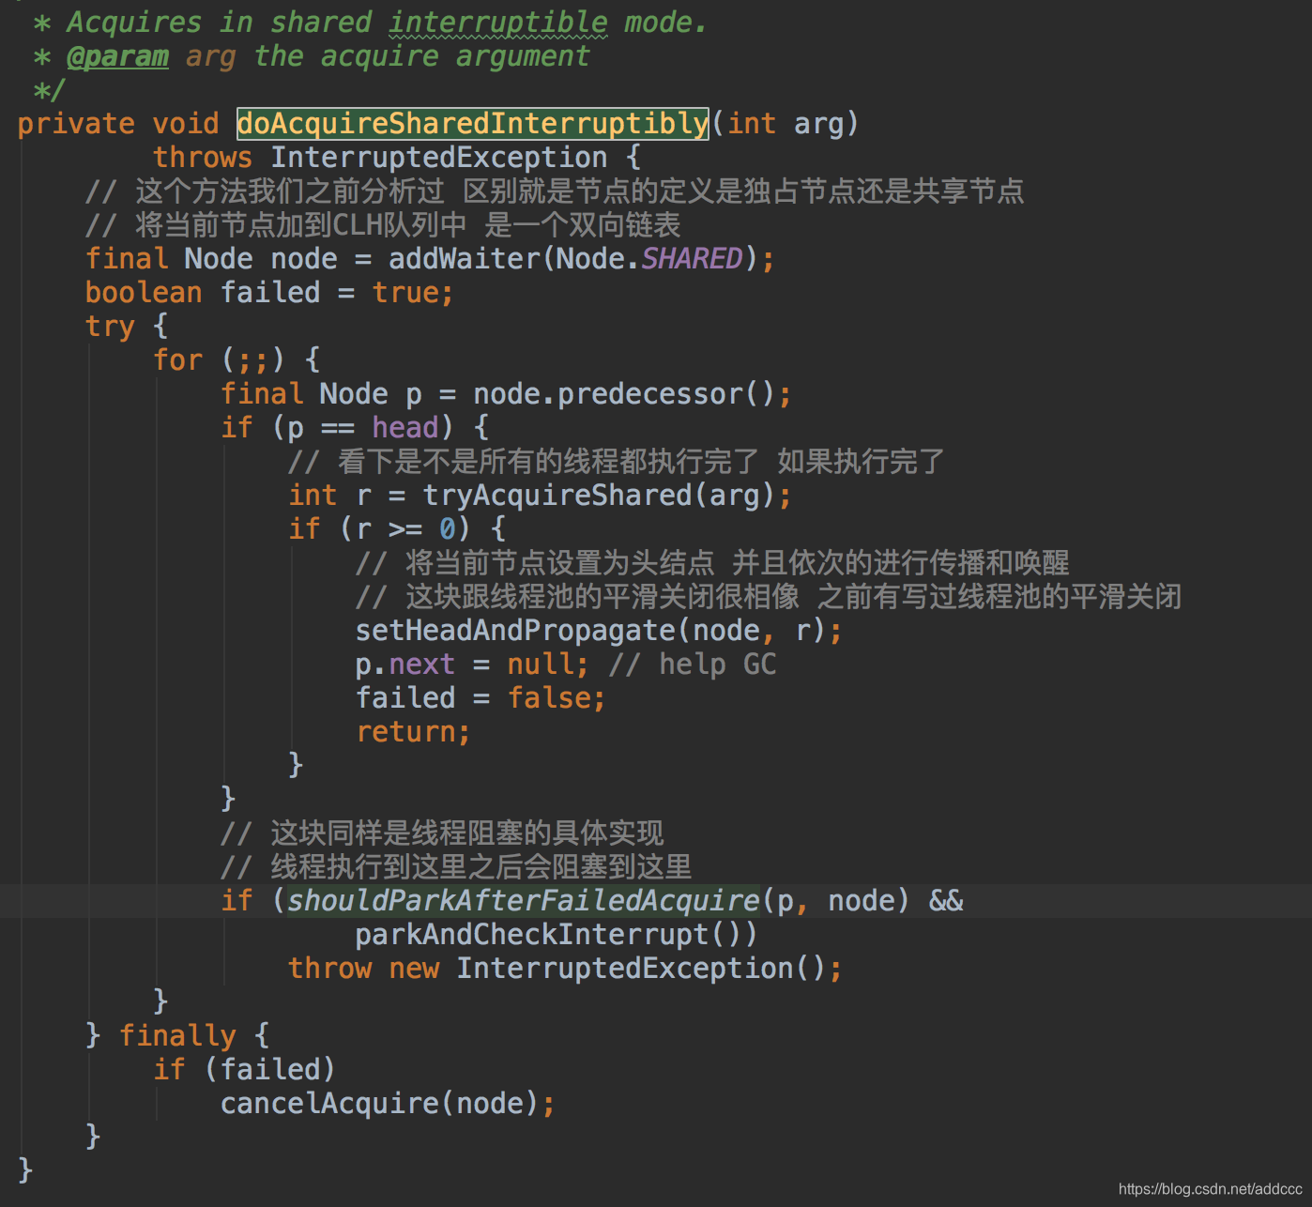
Task: Click the SHARED constant
Action: click(x=692, y=258)
